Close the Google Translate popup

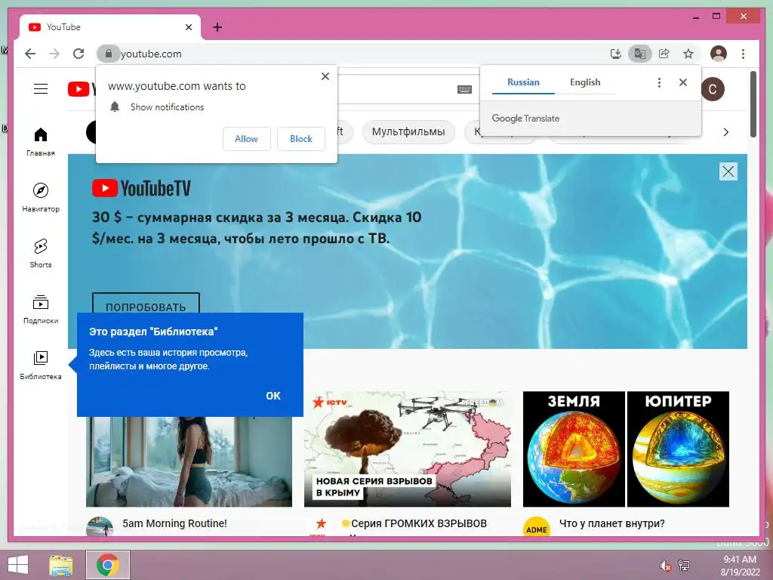tap(682, 82)
